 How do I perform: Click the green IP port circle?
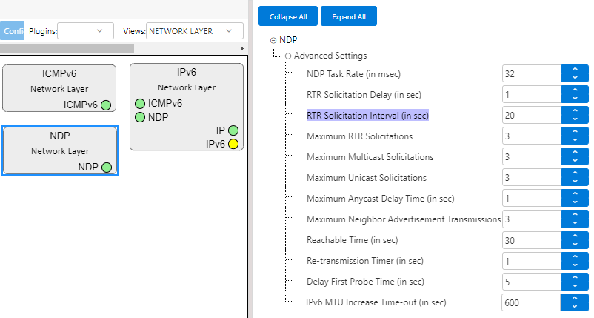[x=233, y=130]
